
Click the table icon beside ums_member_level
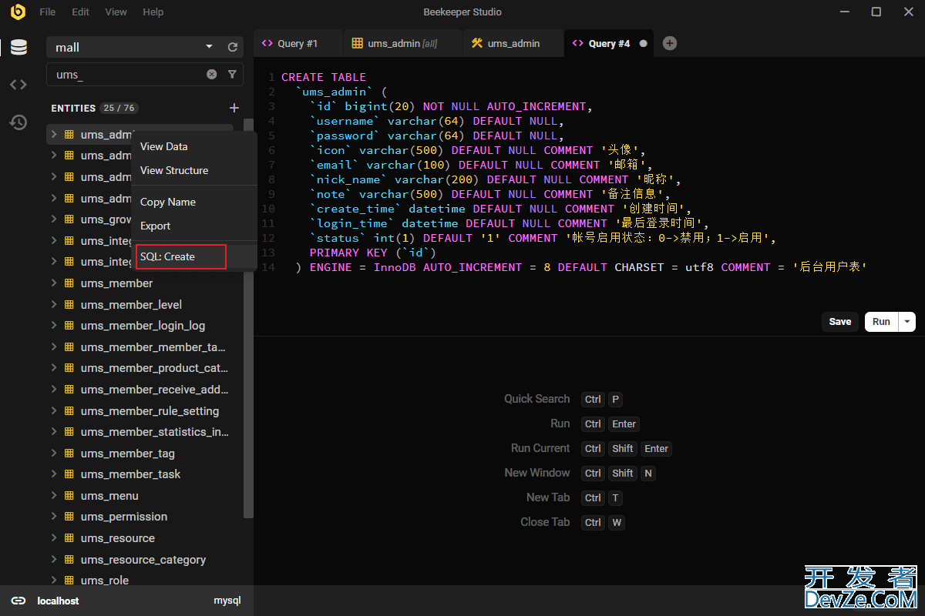[x=69, y=304]
